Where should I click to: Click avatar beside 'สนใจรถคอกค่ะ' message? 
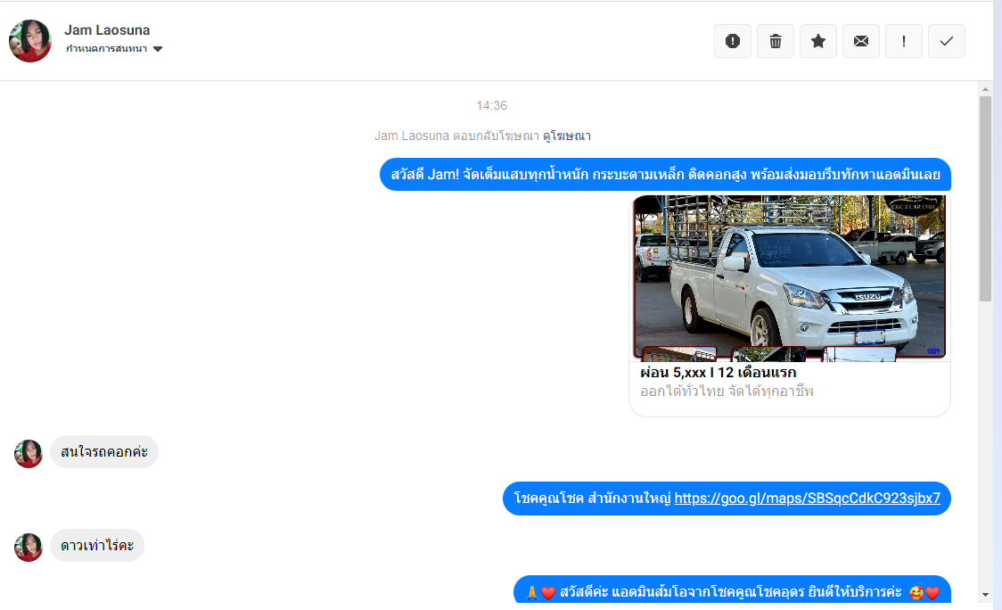29,453
